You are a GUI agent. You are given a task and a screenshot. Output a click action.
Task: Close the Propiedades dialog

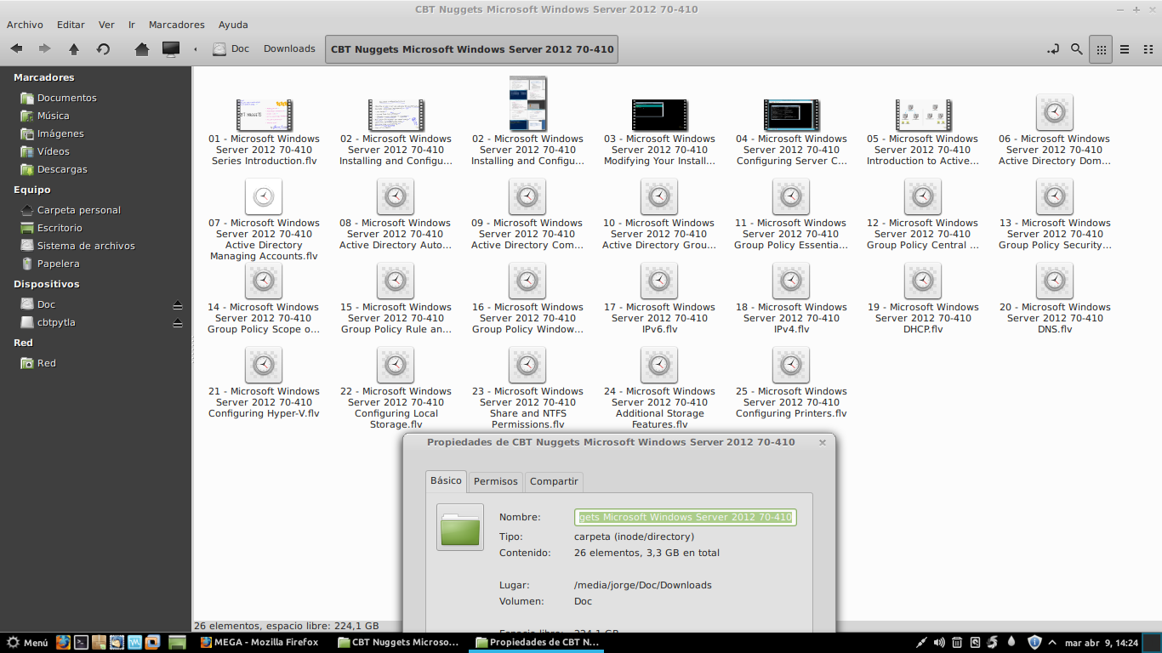pos(822,442)
